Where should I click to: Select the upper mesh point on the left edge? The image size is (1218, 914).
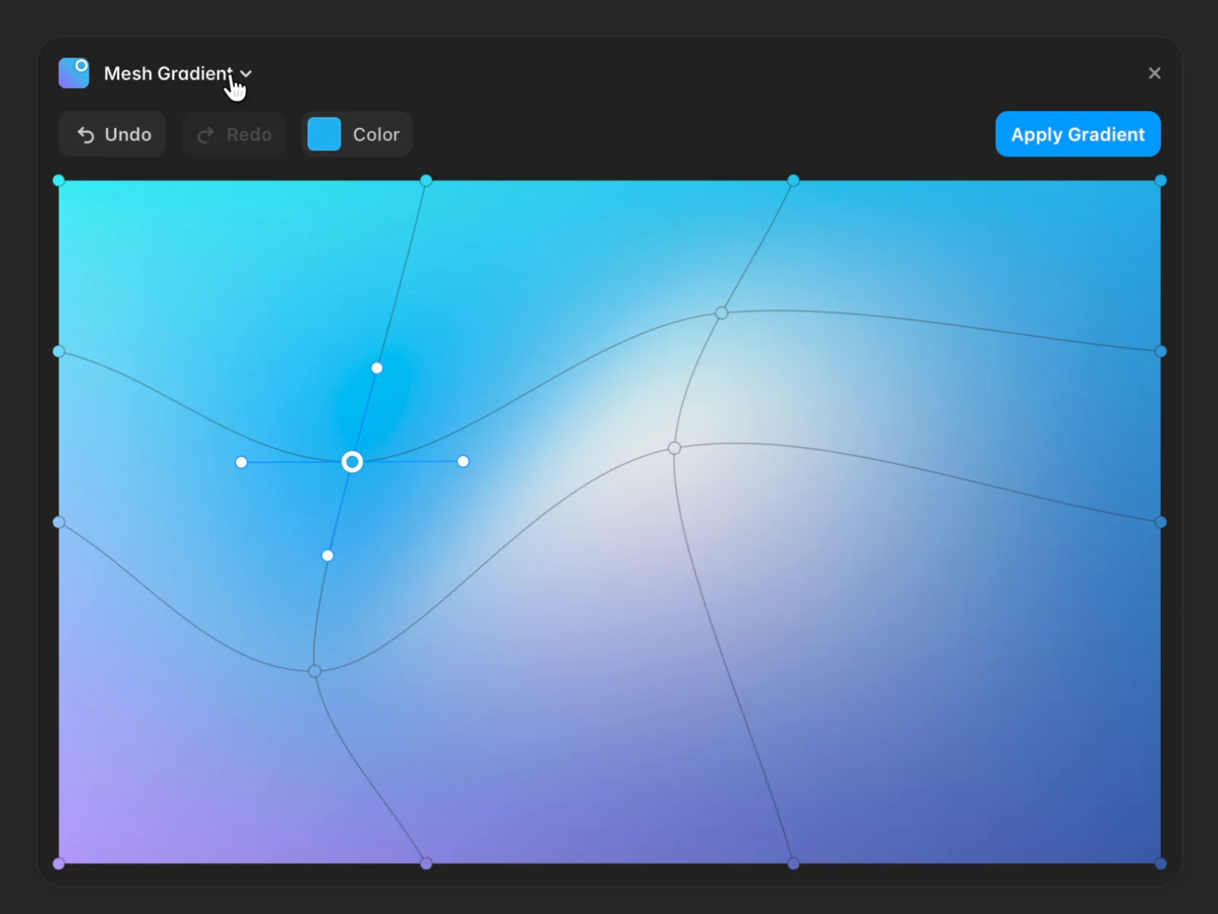pos(59,351)
